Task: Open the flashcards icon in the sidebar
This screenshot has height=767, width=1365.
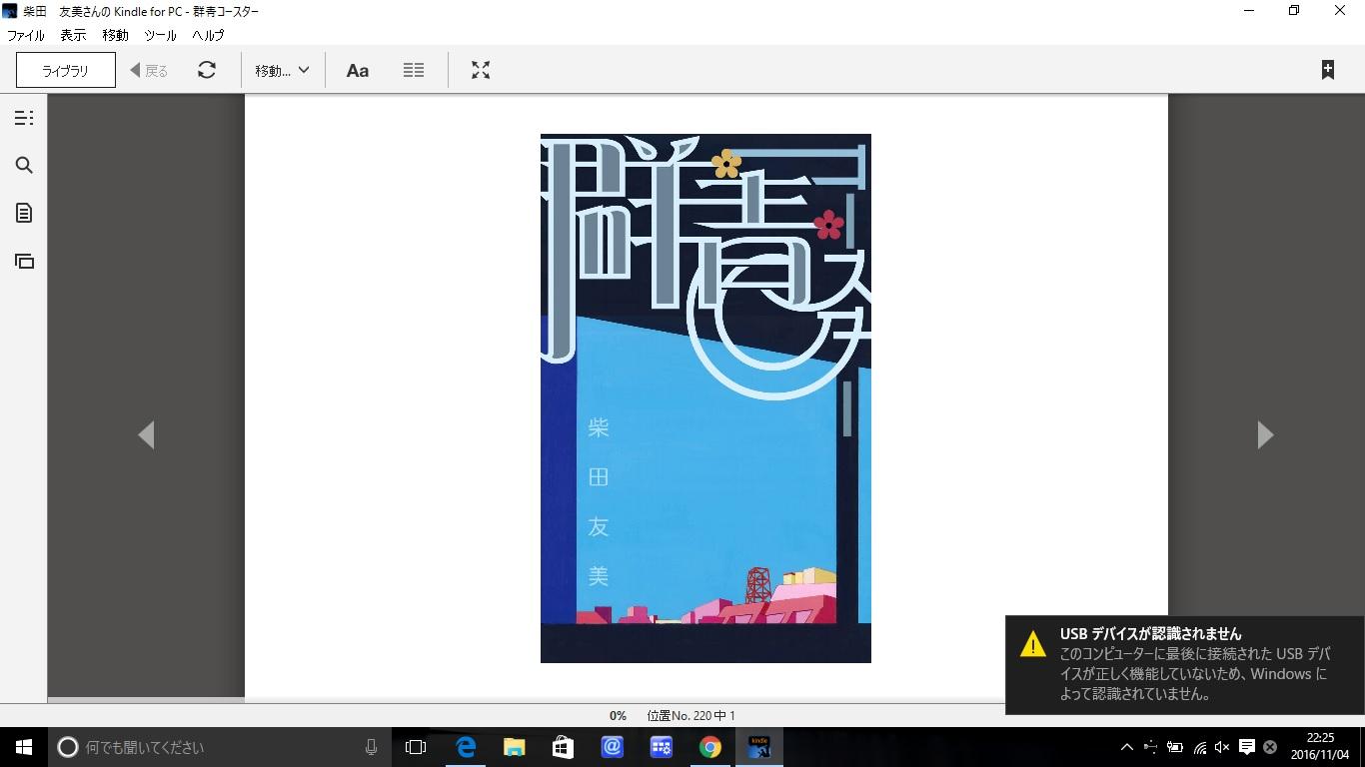Action: (24, 262)
